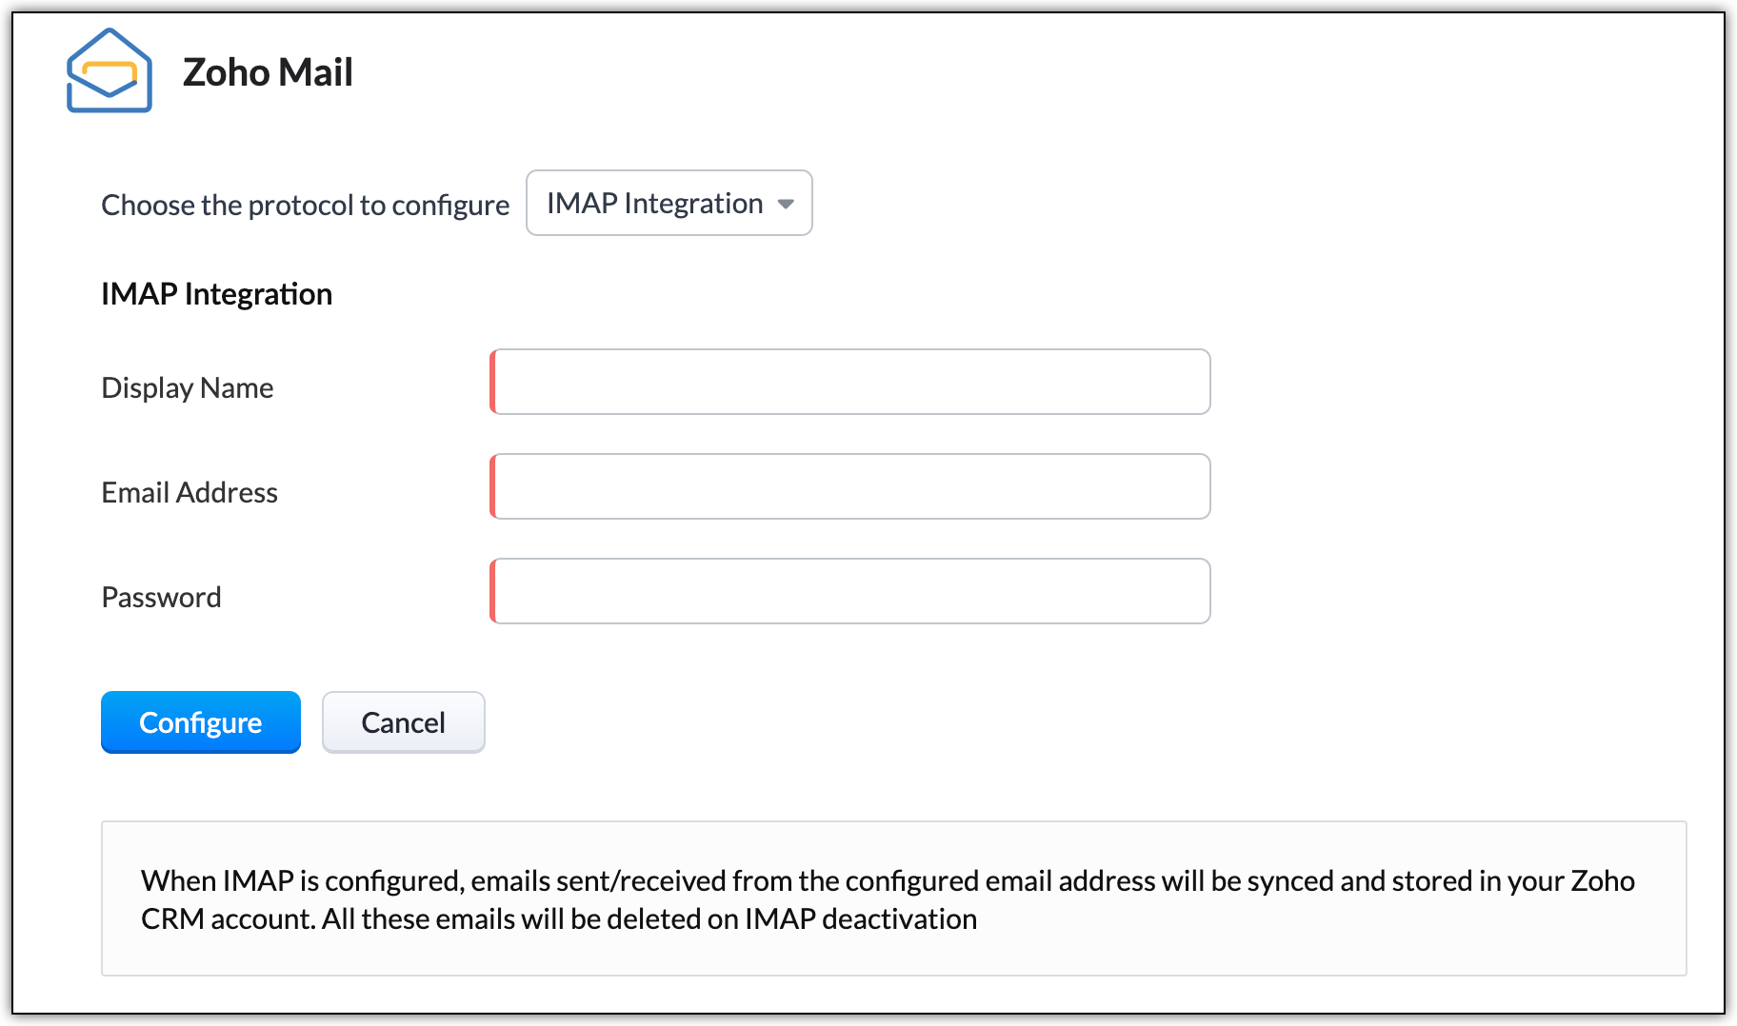Click the Display Name label
The image size is (1737, 1026).
188,387
